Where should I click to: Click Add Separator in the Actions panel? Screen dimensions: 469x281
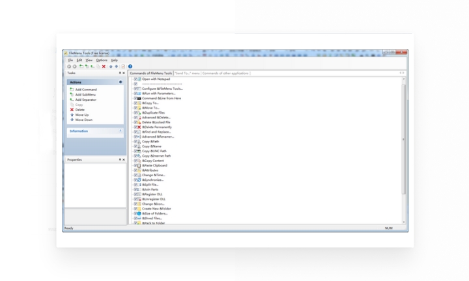tap(86, 100)
